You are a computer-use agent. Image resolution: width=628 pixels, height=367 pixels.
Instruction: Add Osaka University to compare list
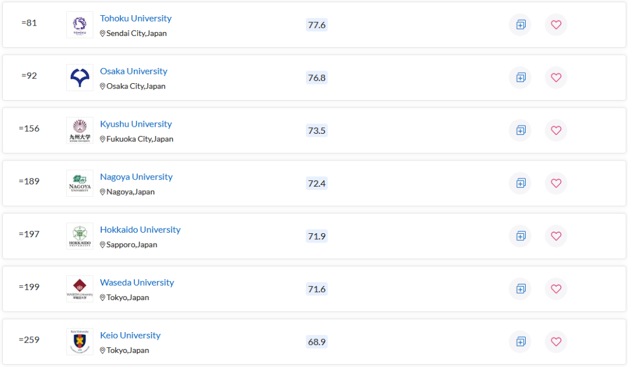point(520,78)
